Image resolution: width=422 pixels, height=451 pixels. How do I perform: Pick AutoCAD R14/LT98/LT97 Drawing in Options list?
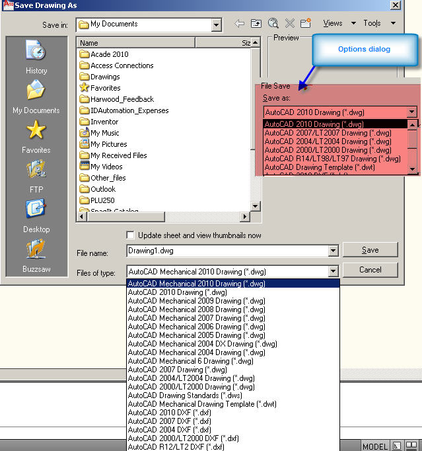335,159
